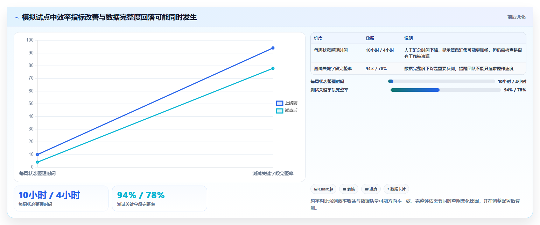
Task: Click the 进度 chip
Action: [371, 189]
